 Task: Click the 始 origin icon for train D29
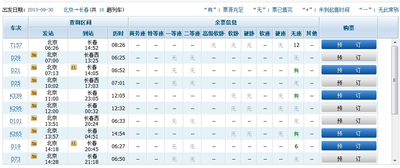click(34, 54)
